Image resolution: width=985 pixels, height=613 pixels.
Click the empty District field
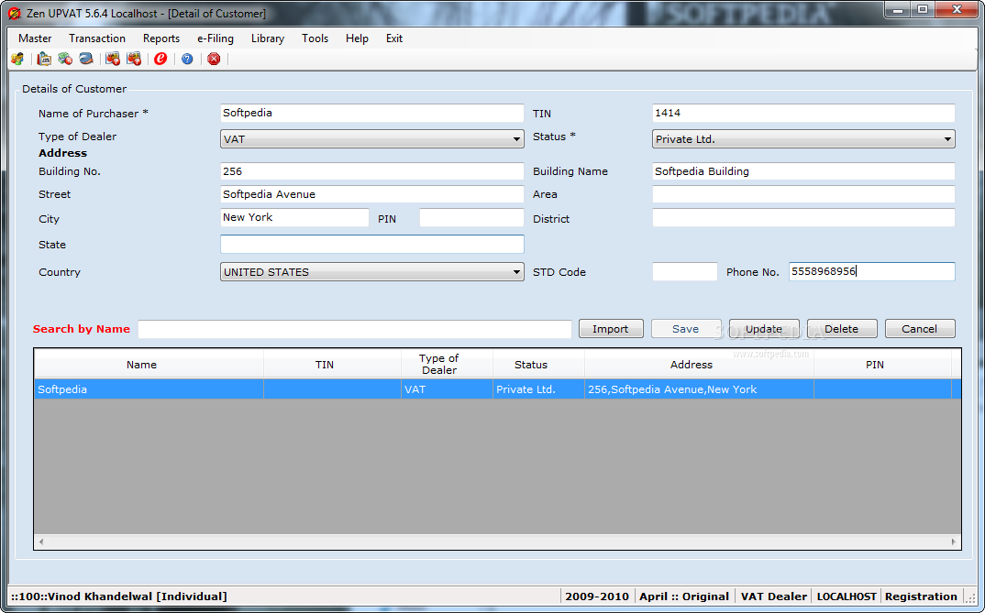pos(803,218)
